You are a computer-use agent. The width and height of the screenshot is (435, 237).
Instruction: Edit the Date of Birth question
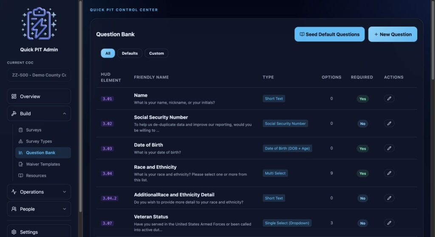389,148
